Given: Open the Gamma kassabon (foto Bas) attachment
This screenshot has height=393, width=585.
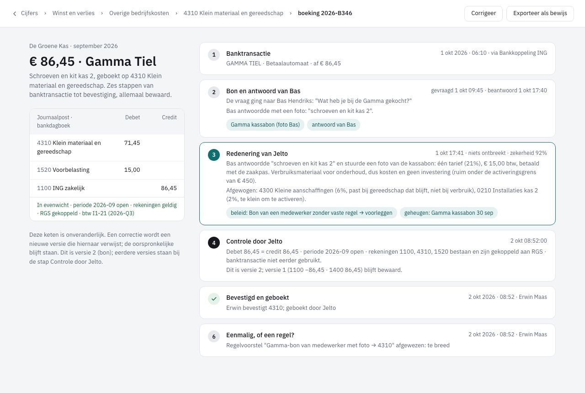Looking at the screenshot, I should tap(265, 125).
